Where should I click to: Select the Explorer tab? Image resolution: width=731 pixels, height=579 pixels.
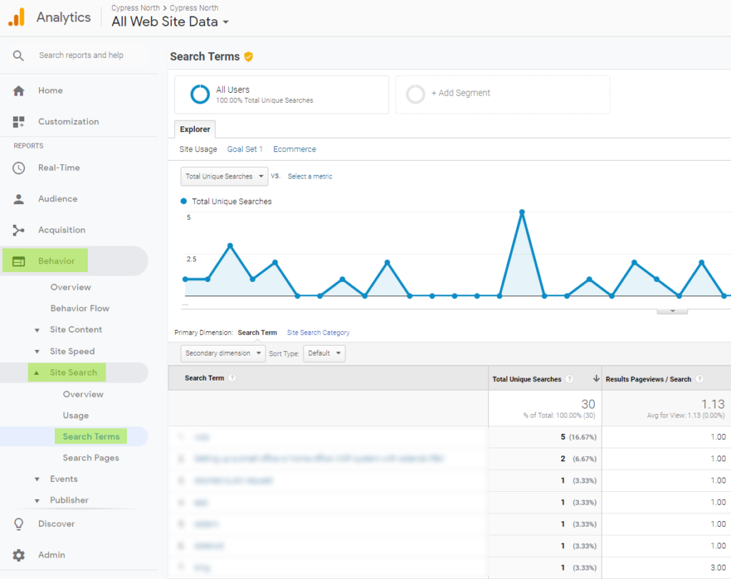pos(195,129)
